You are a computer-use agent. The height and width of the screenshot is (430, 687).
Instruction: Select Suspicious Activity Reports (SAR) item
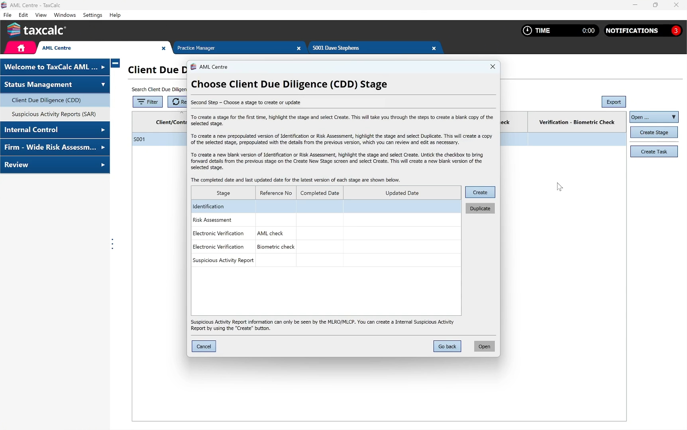(x=55, y=114)
